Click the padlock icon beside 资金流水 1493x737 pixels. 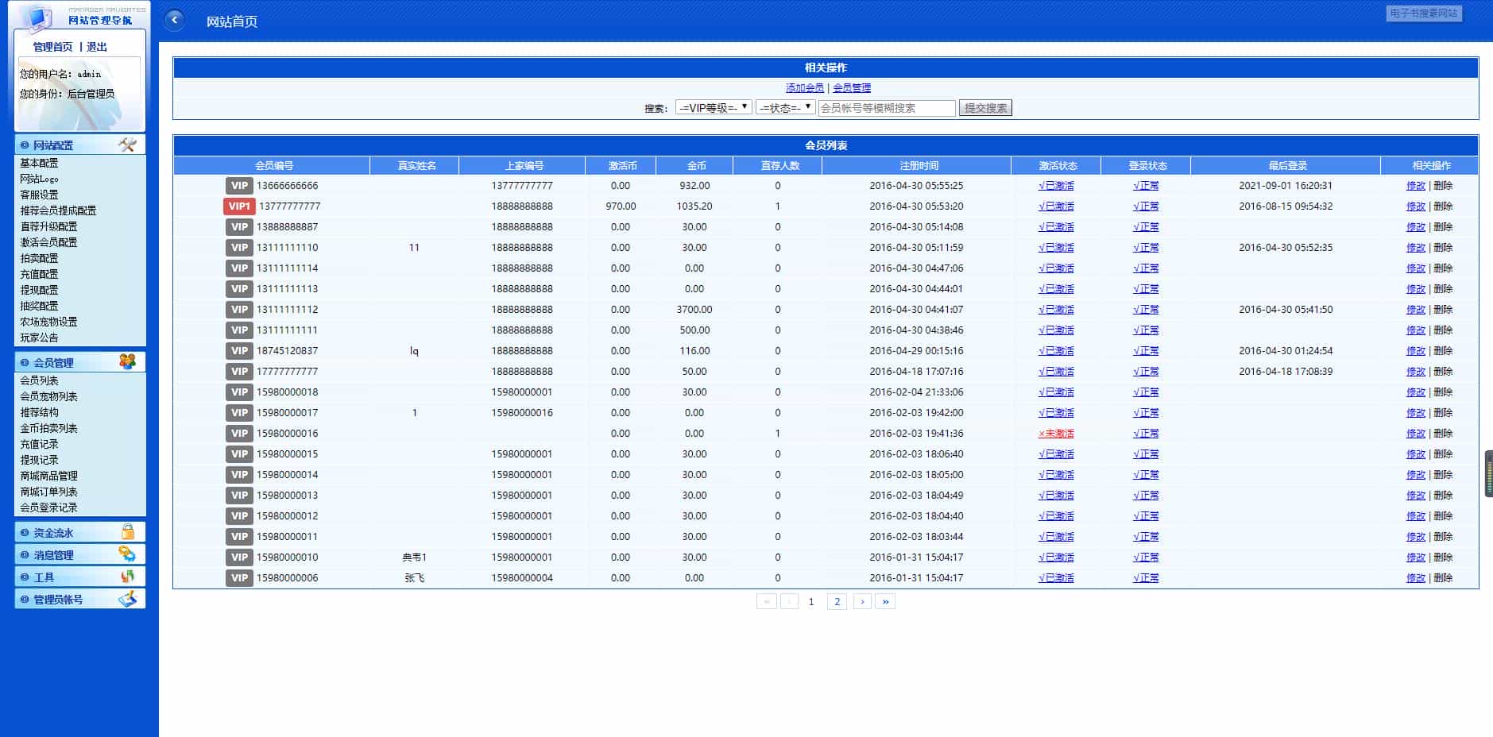click(127, 532)
